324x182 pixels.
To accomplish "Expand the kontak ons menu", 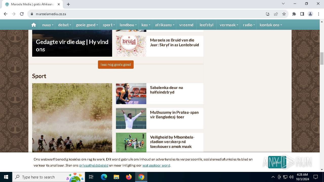I will pyautogui.click(x=271, y=25).
